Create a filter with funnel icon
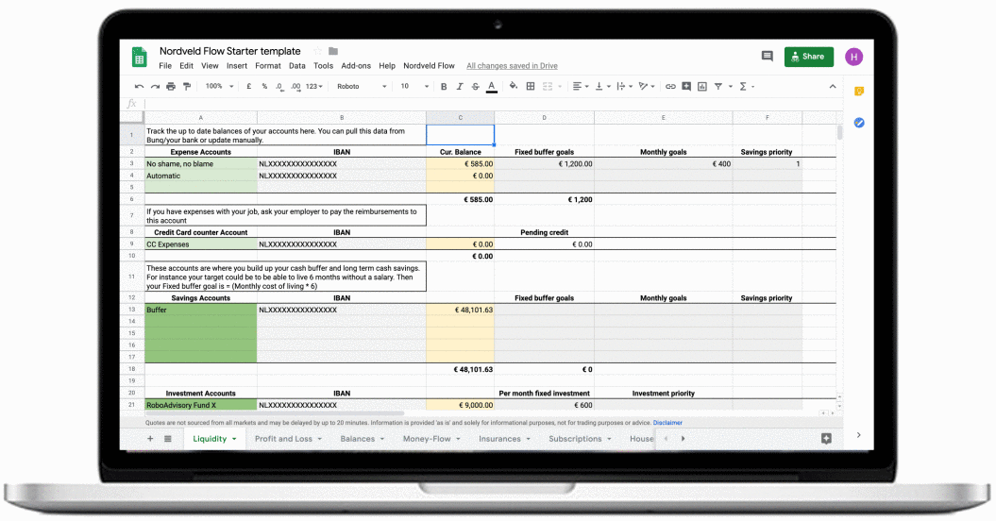Image resolution: width=996 pixels, height=521 pixels. 718,87
